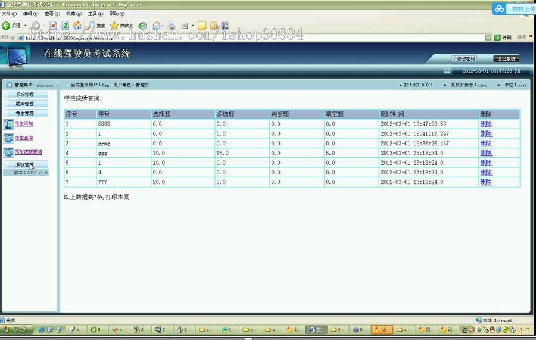Click the 退出系统 button
This screenshot has height=340, width=536.
click(x=506, y=58)
